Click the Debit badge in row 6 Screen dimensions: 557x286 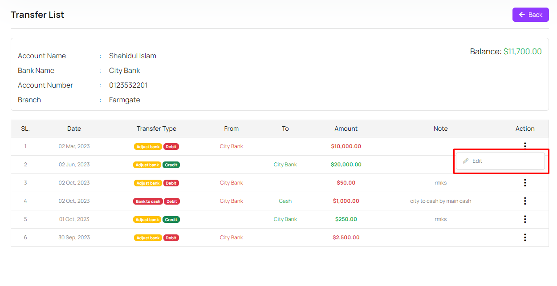pos(171,238)
